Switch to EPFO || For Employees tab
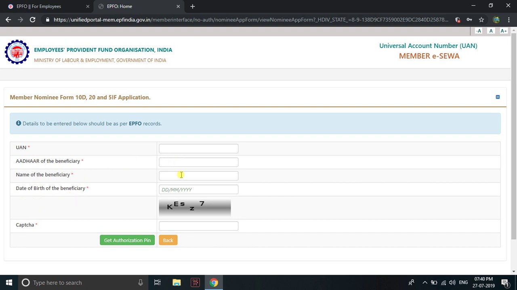 pyautogui.click(x=48, y=6)
